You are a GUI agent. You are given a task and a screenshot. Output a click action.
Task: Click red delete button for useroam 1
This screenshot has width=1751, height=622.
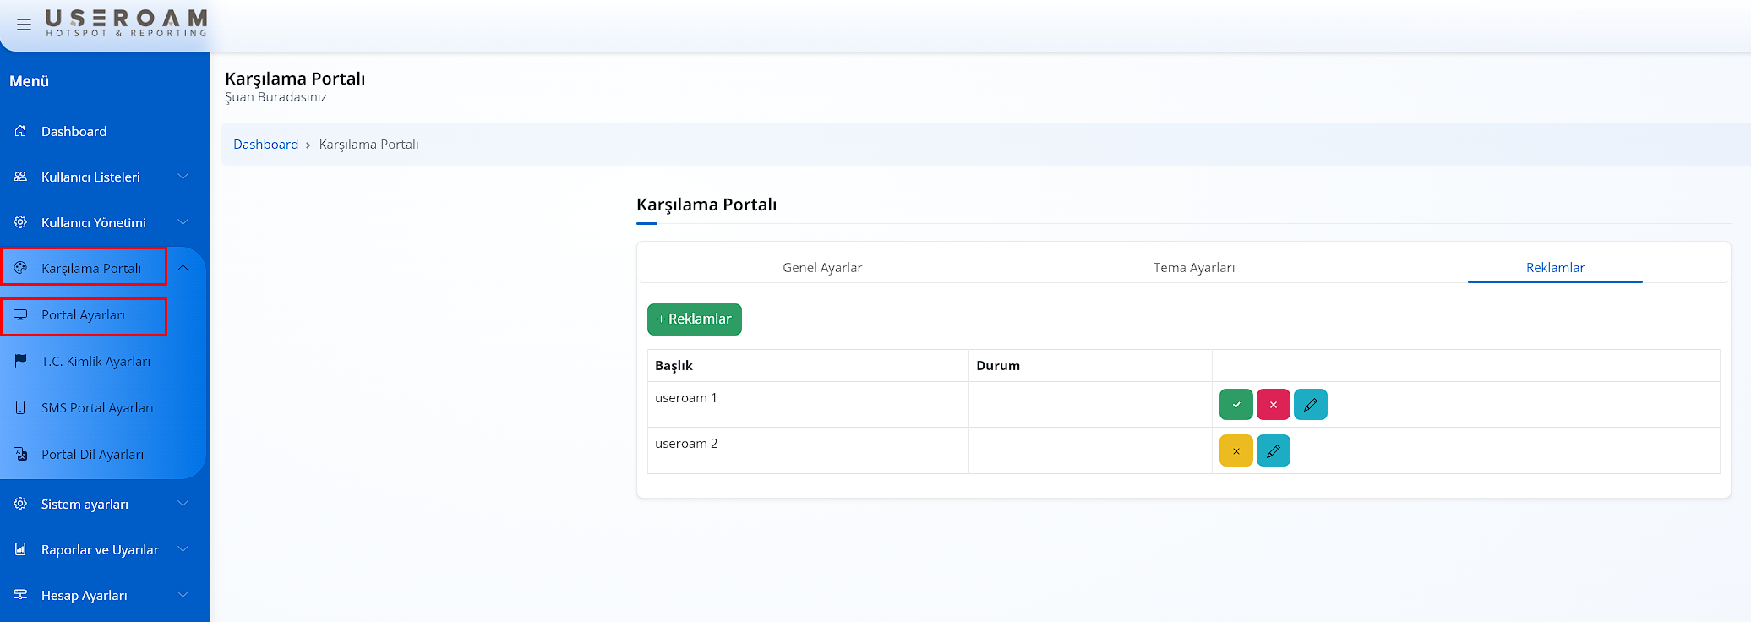[1273, 405]
